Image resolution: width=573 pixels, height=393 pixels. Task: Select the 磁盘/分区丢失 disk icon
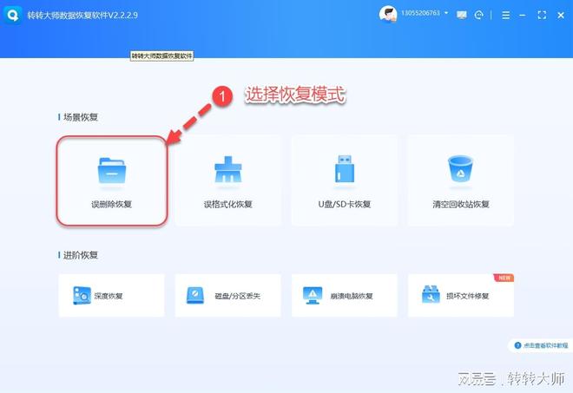195,295
